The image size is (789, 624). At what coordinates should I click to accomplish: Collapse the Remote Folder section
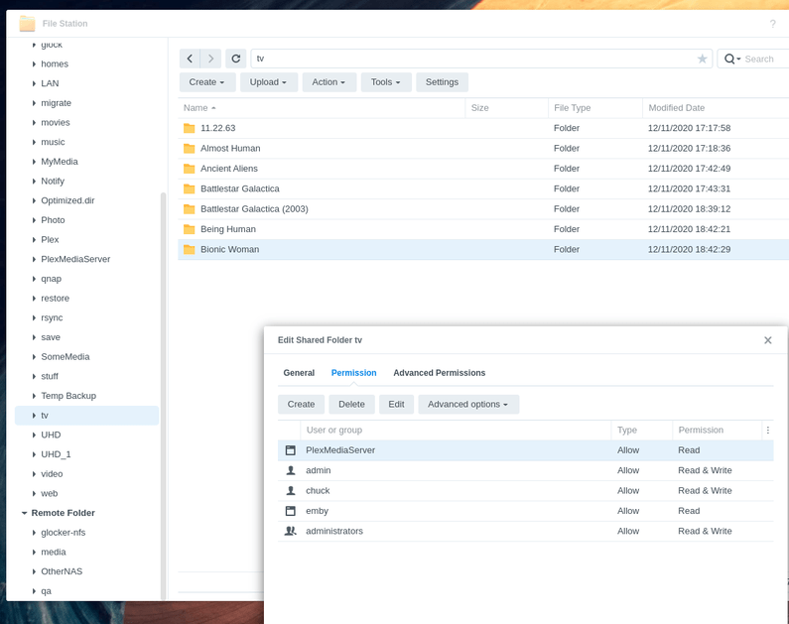pos(24,513)
